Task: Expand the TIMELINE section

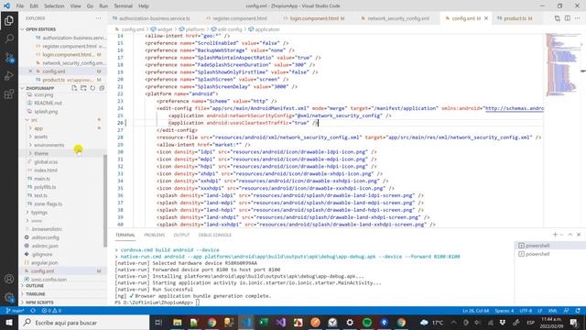Action: pyautogui.click(x=36, y=294)
